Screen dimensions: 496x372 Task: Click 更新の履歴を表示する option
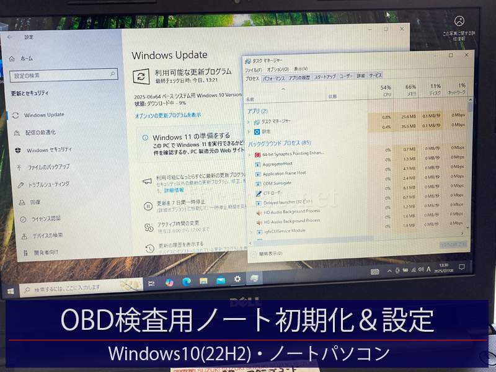(x=180, y=244)
